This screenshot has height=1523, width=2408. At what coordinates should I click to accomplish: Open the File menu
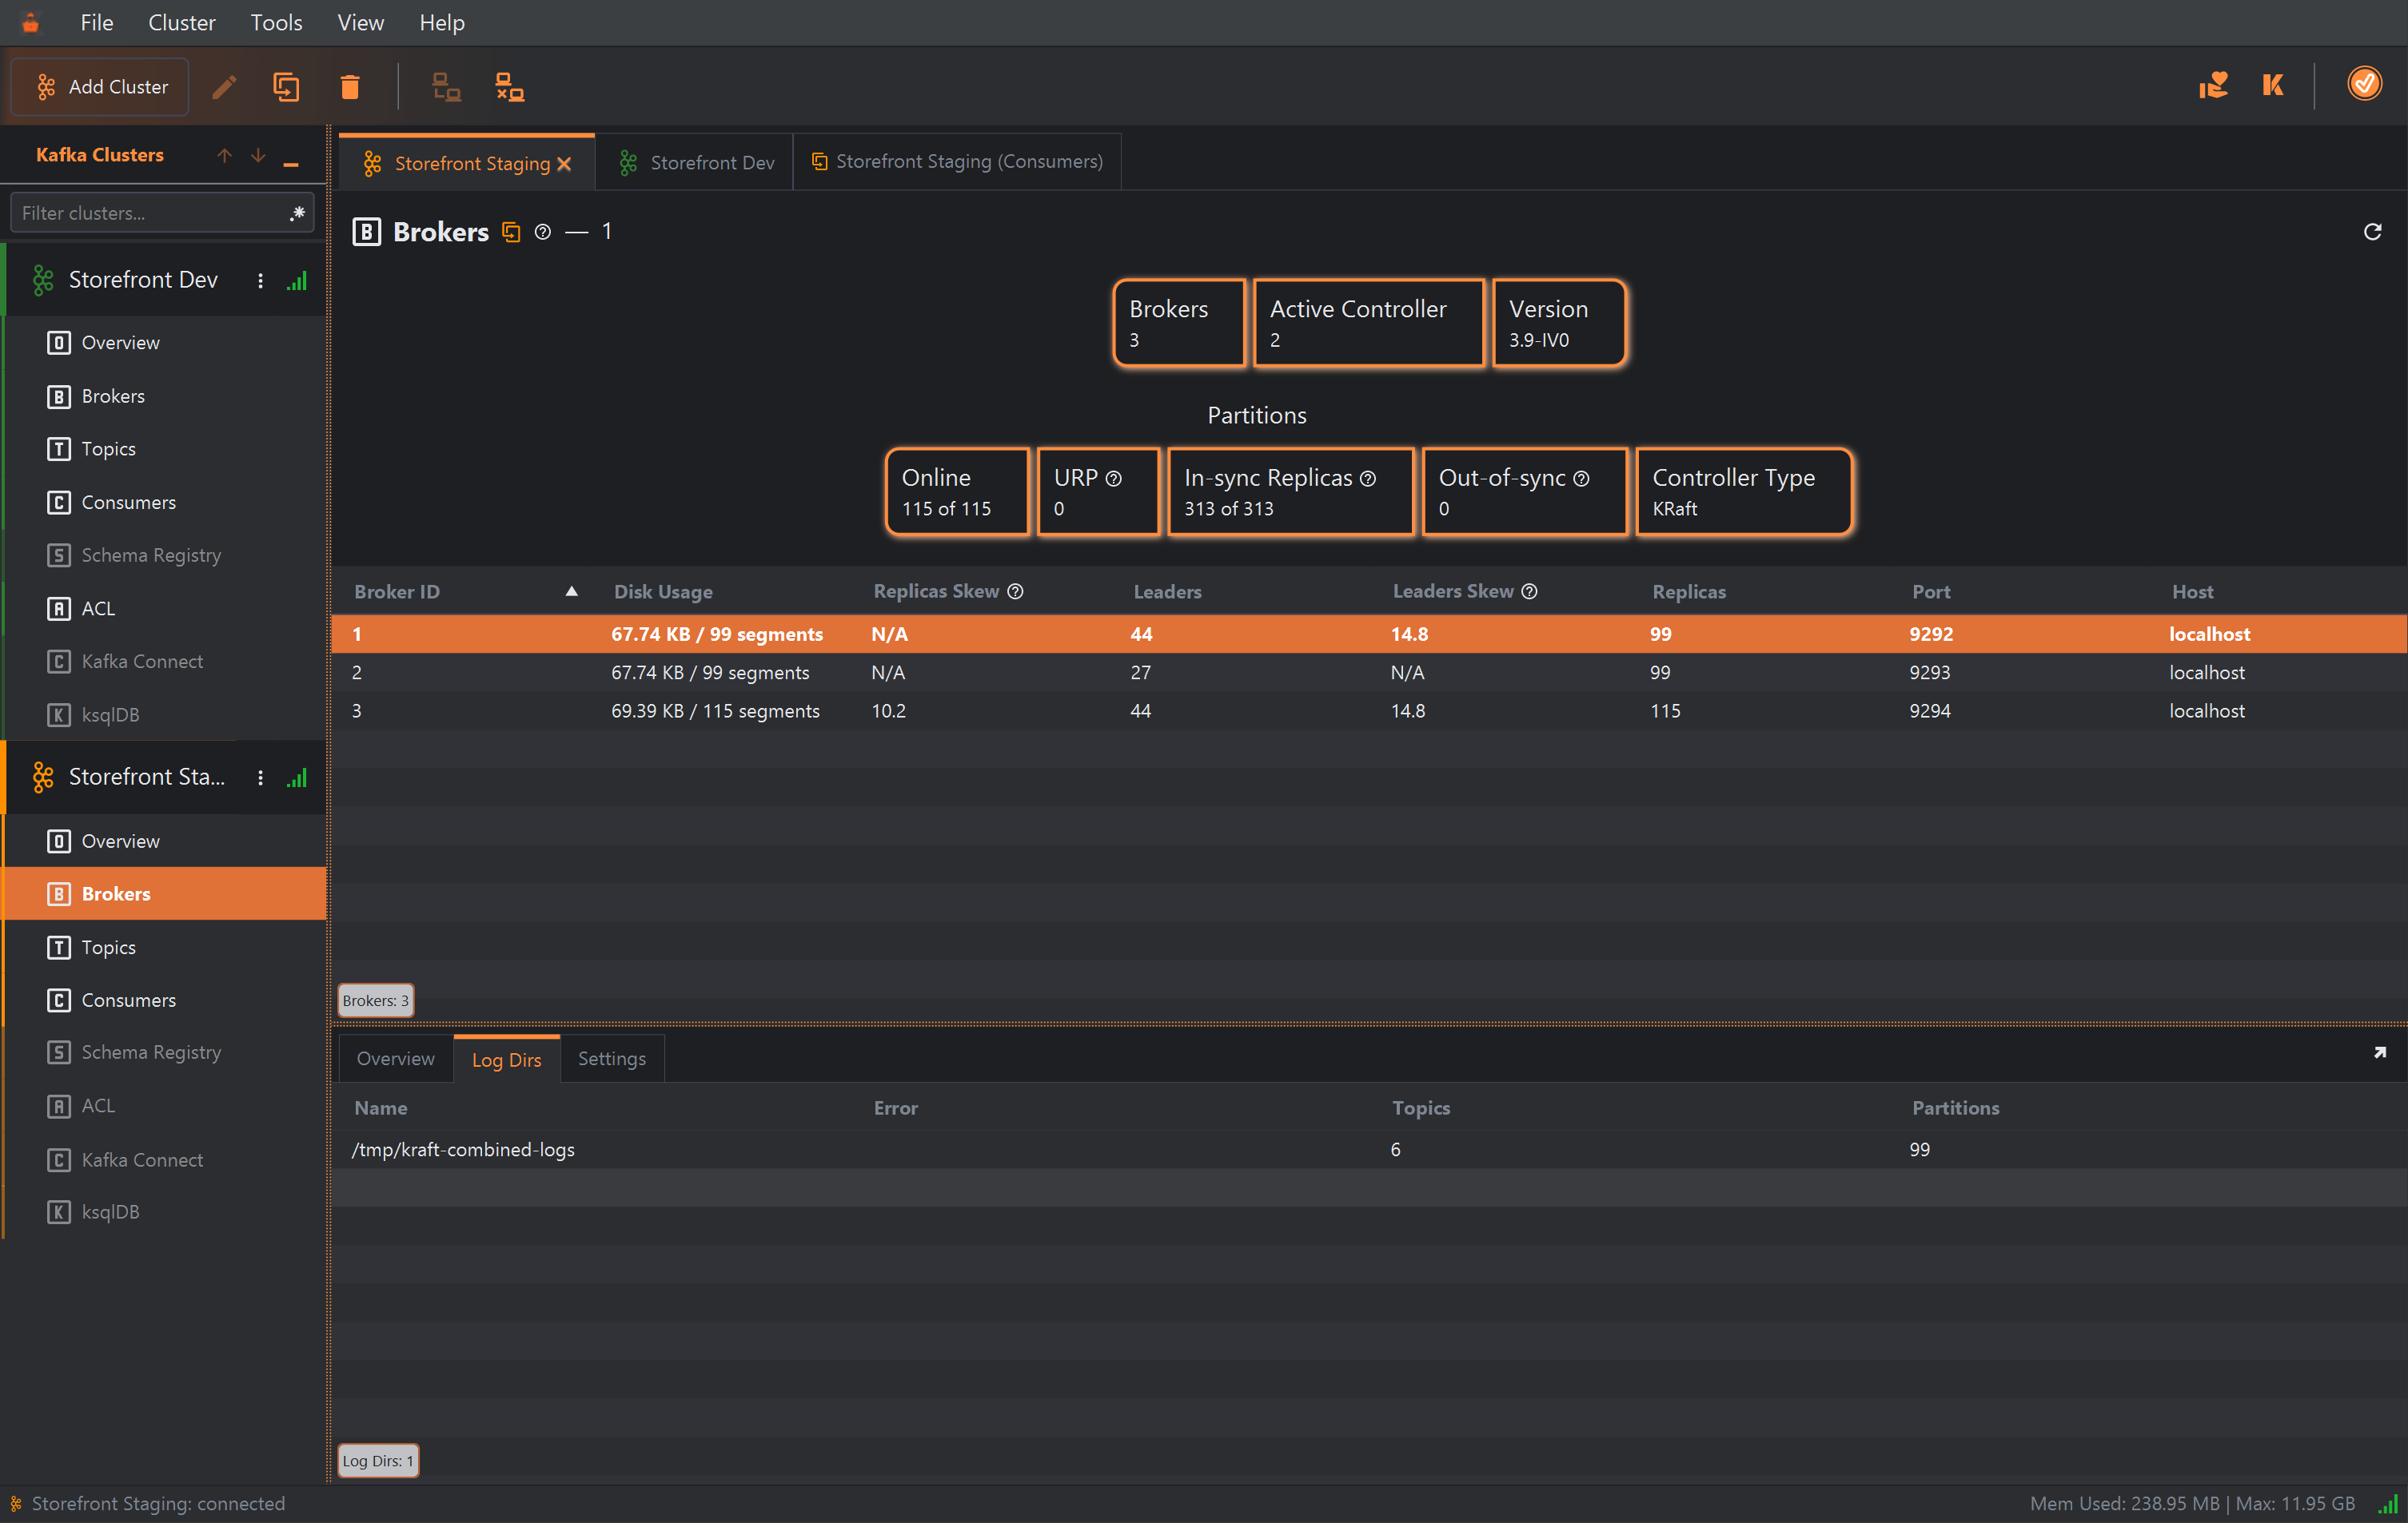[97, 22]
